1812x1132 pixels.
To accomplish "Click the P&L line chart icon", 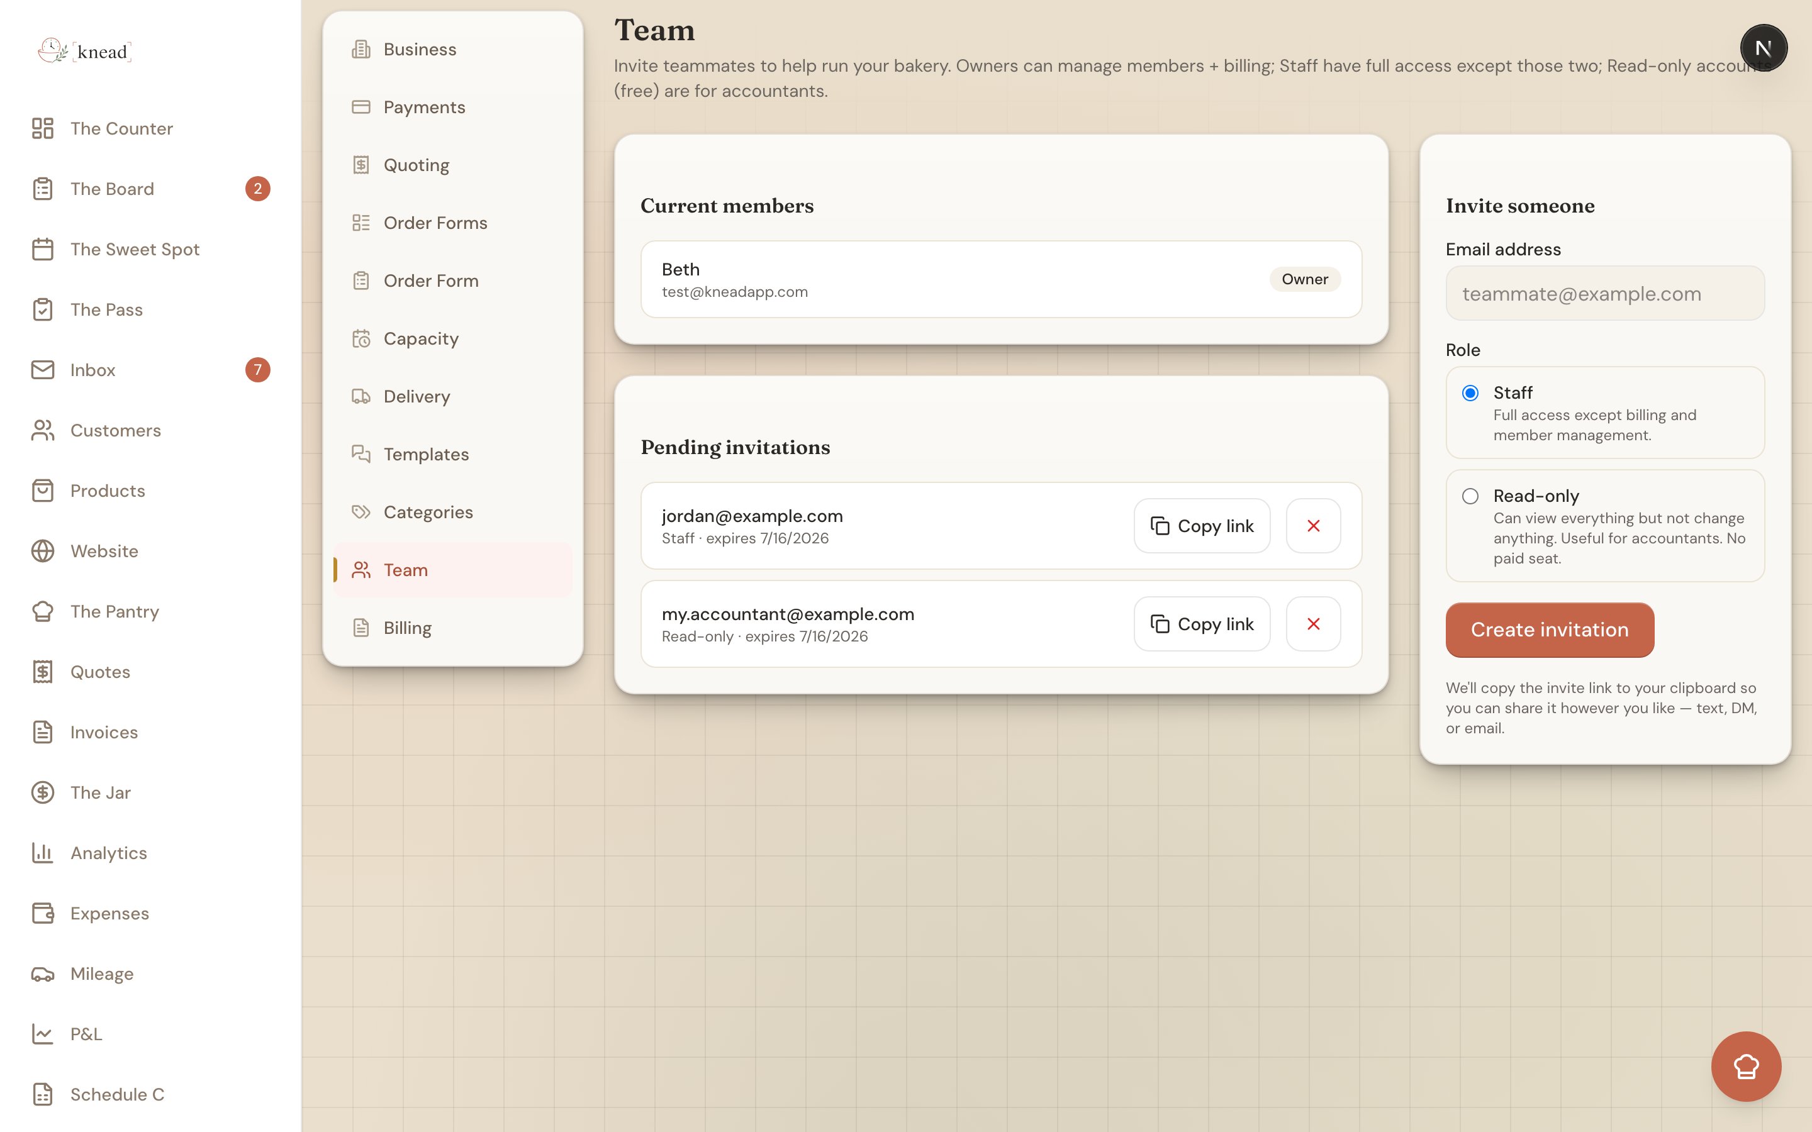I will 43,1034.
